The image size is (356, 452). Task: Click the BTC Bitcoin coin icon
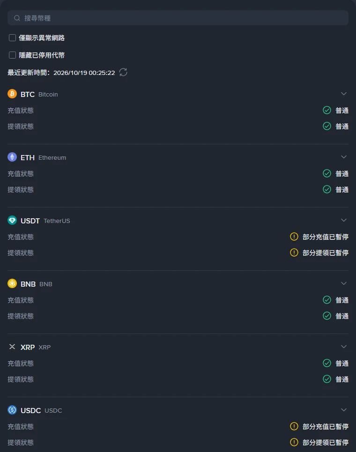click(12, 94)
